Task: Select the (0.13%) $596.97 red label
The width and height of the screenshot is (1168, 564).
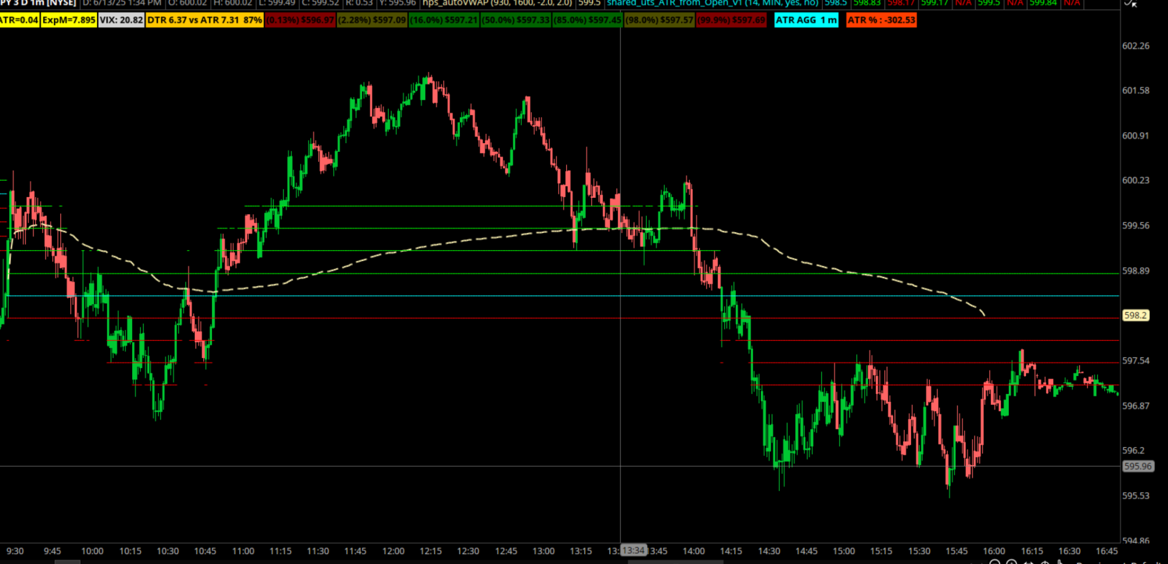Action: [301, 20]
